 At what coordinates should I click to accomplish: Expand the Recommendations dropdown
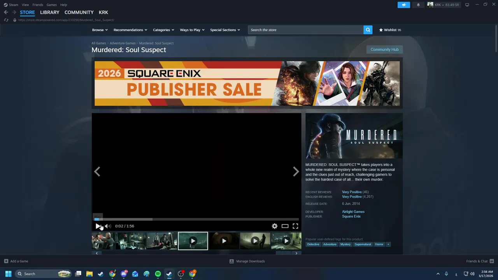pyautogui.click(x=130, y=30)
